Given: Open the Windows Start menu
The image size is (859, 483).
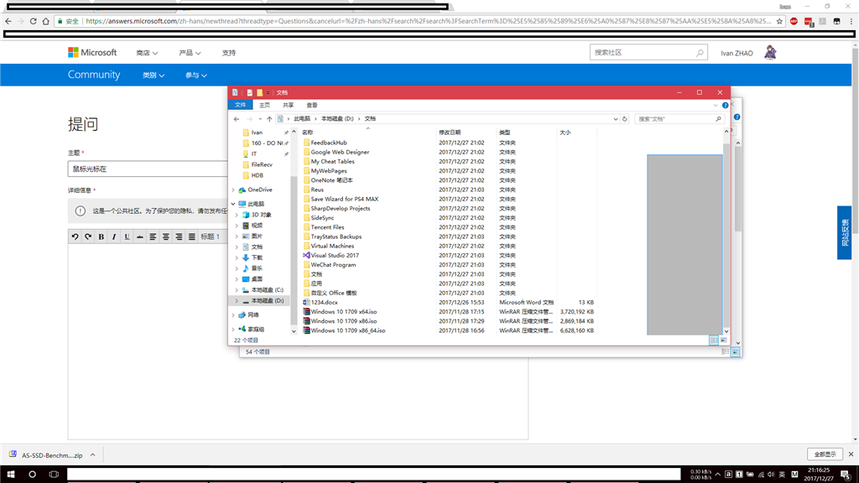Looking at the screenshot, I should (11, 475).
